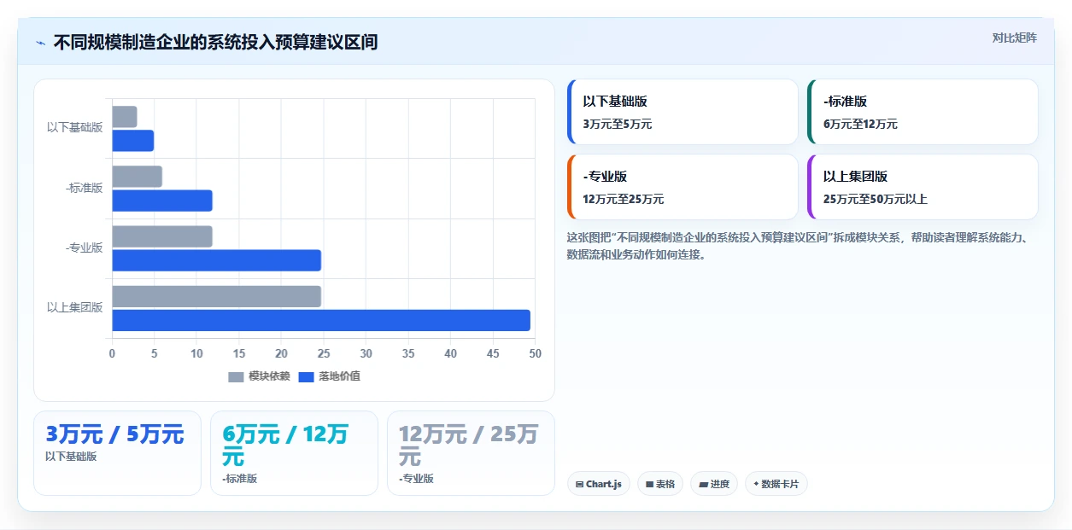This screenshot has width=1072, height=530.
Task: Click the lightning icon beside the title
Action: coord(41,43)
